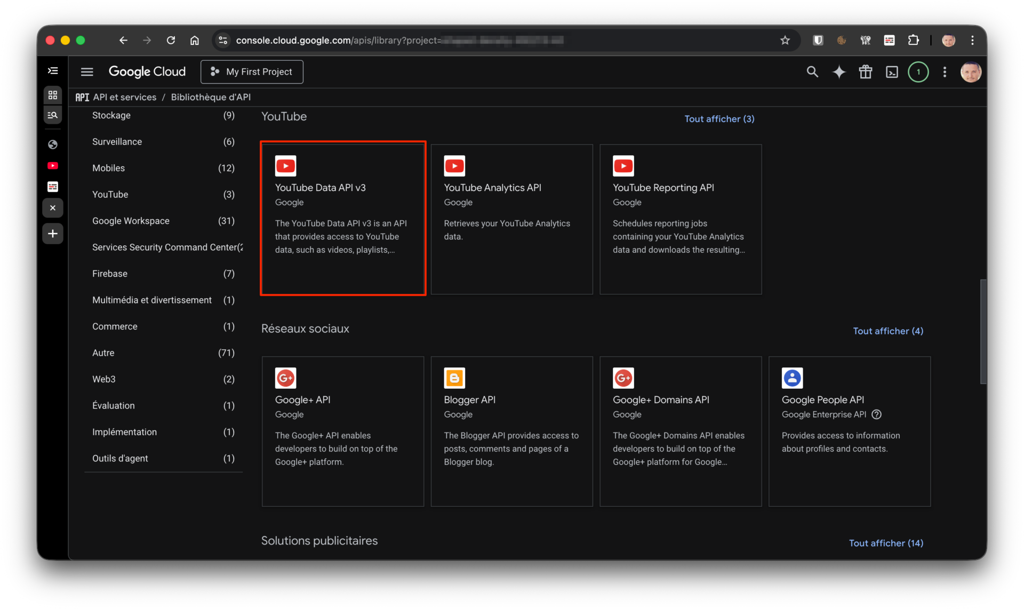1024x609 pixels.
Task: Open the search-list icon in sidebar
Action: click(53, 115)
